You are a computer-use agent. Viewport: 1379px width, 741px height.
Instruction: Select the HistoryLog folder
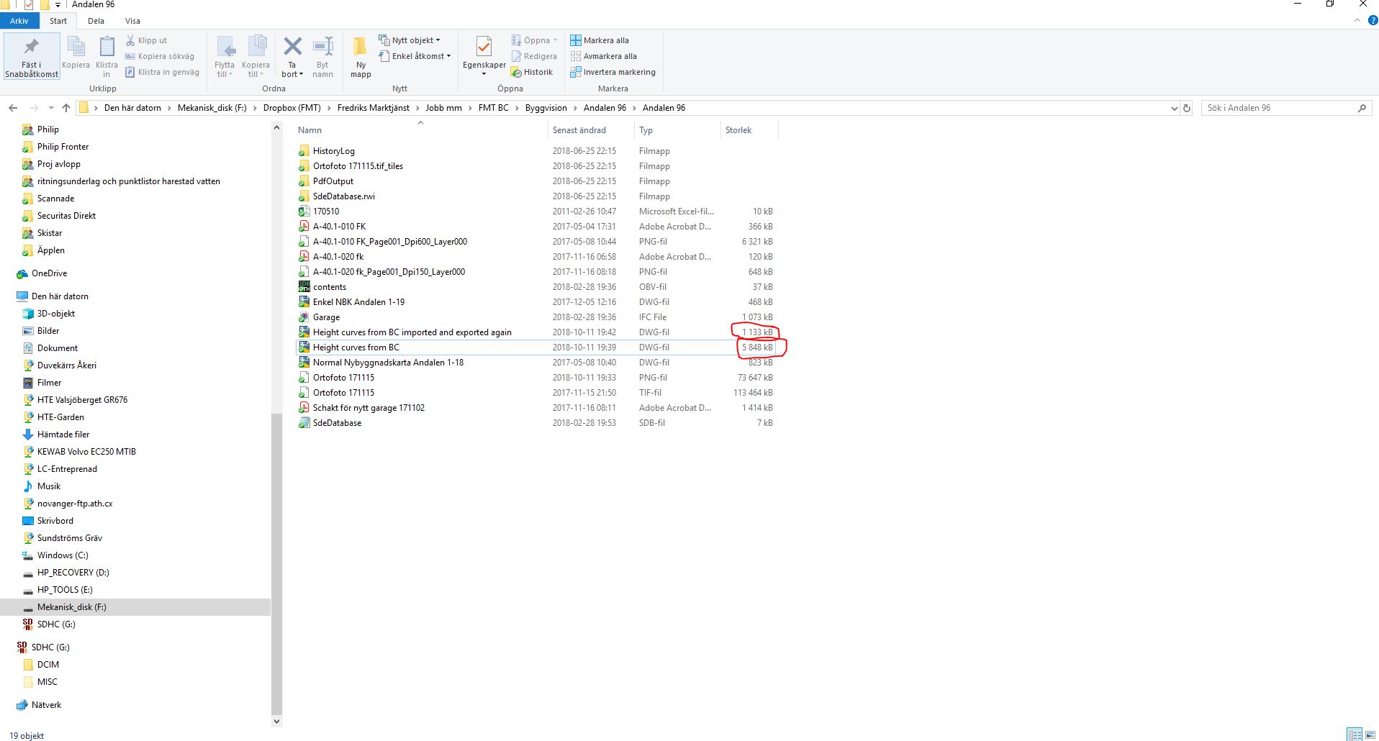click(535, 151)
